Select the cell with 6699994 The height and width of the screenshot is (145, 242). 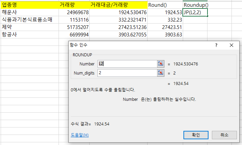(74, 34)
